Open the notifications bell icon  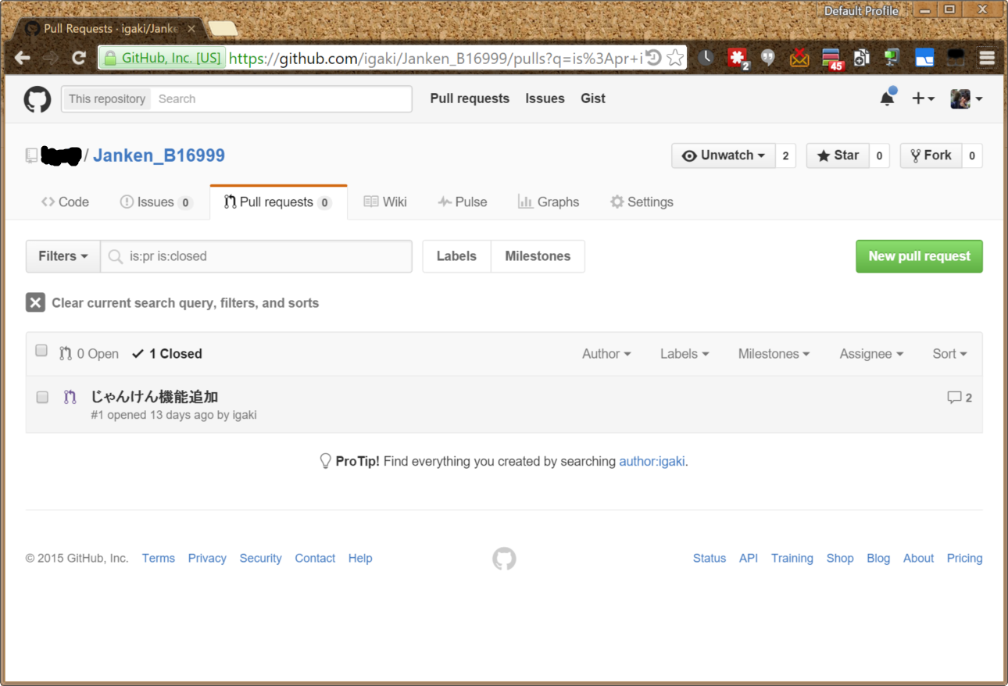(x=887, y=98)
